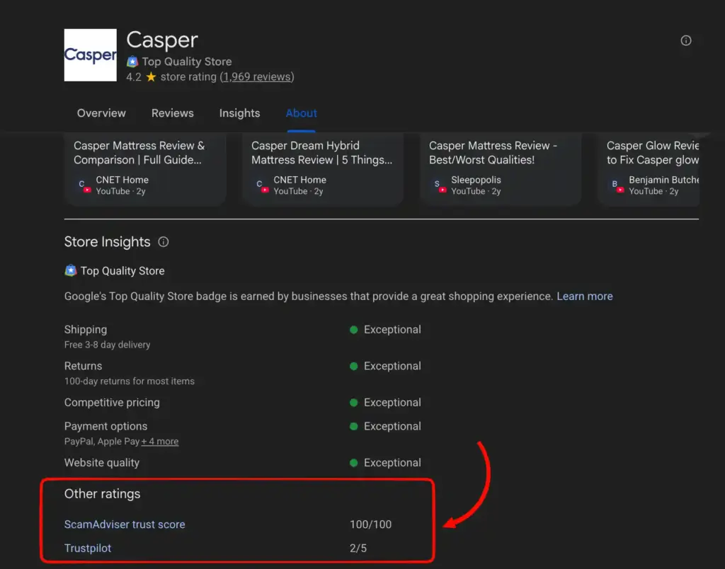
Task: Select the About tab
Action: tap(302, 113)
